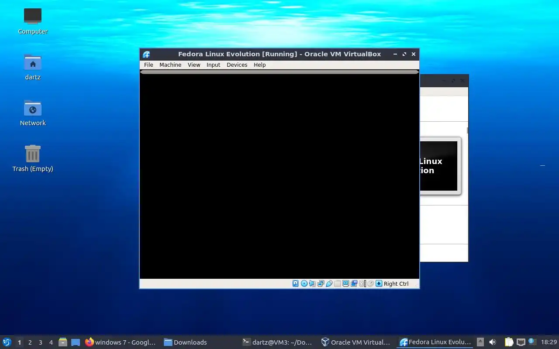Click the show desktop panel icon

click(x=76, y=342)
